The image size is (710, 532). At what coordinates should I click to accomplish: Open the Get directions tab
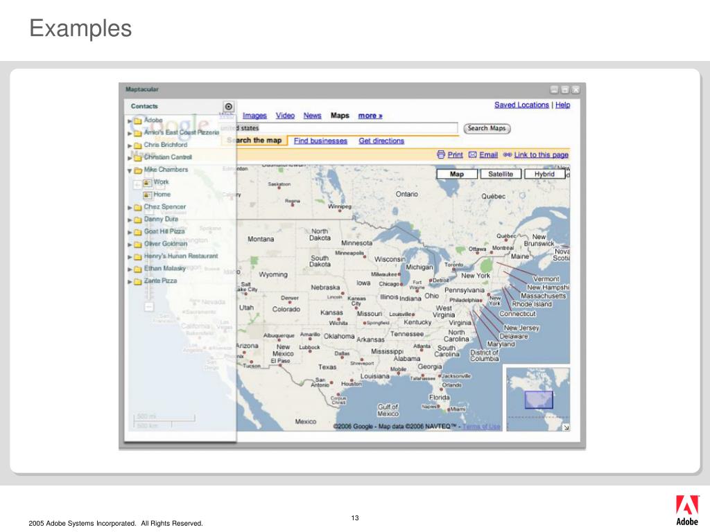[381, 141]
